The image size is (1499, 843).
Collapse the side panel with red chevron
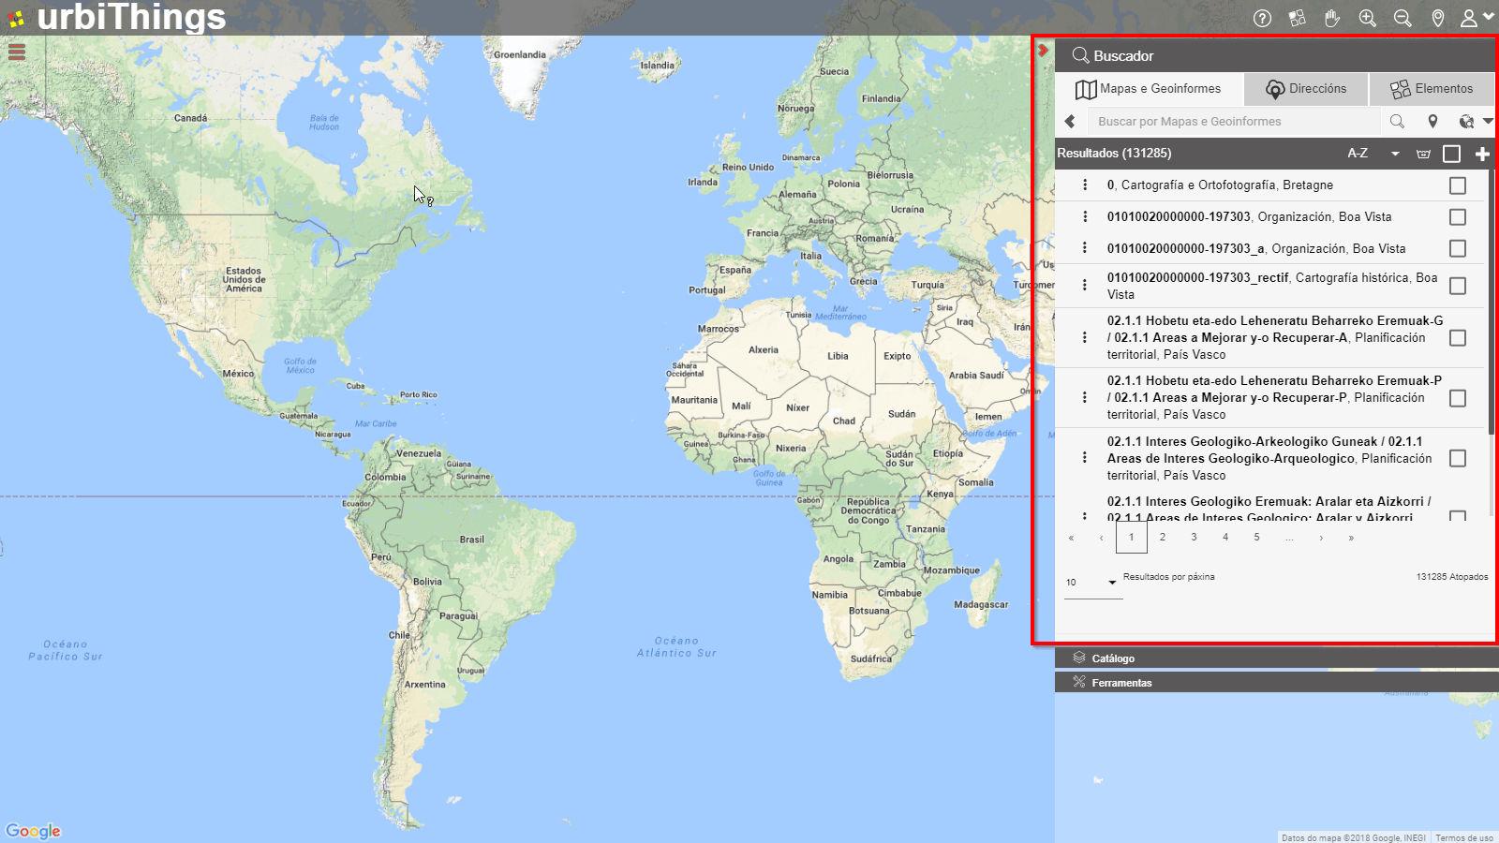coord(1043,51)
